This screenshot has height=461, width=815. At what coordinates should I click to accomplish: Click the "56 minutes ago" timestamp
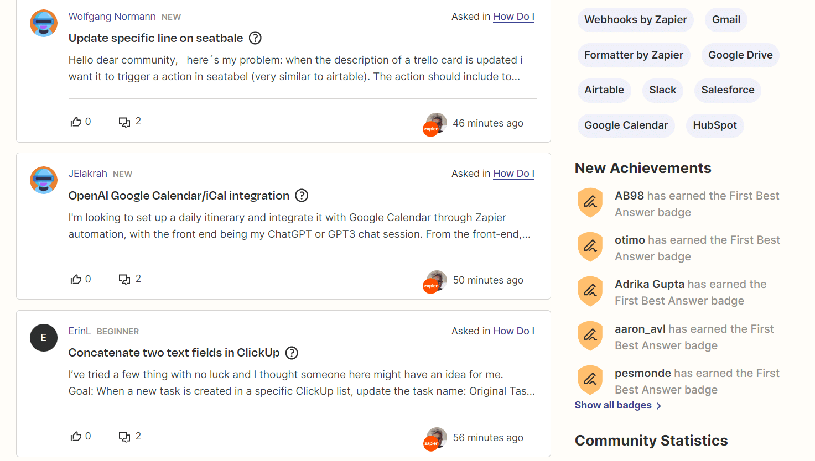(487, 437)
